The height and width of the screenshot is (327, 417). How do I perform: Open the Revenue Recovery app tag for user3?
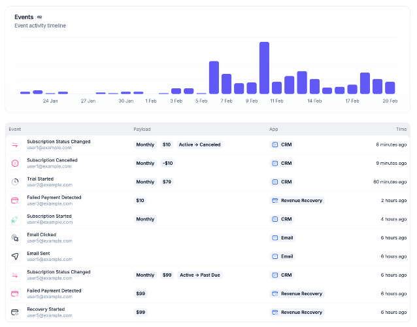[297, 201]
